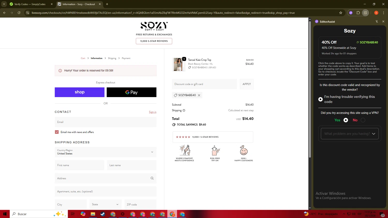Screen dimensions: 388x218
Task: Bookmark this page with the star icon
Action: pyautogui.click(x=341, y=13)
